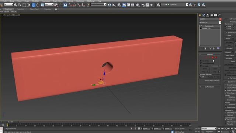Viewport: 236px width, 133px height.
Task: Click the Align tool icon
Action: tap(114, 5)
